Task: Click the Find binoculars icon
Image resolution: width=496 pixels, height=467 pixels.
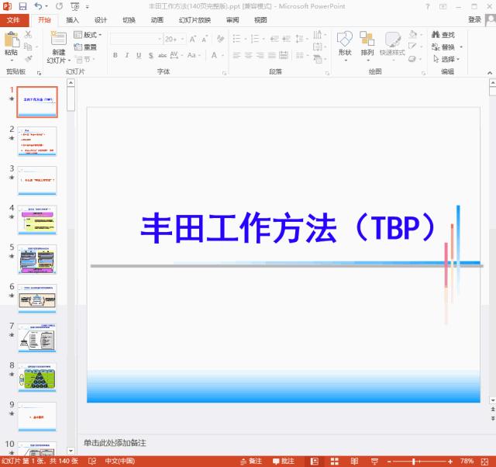Action: pyautogui.click(x=436, y=34)
